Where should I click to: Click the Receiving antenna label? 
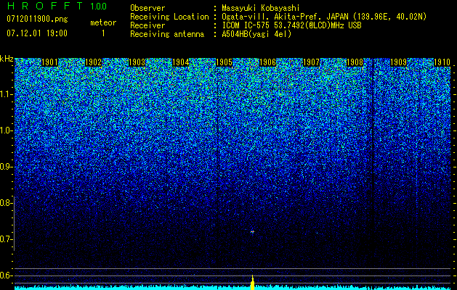167,34
